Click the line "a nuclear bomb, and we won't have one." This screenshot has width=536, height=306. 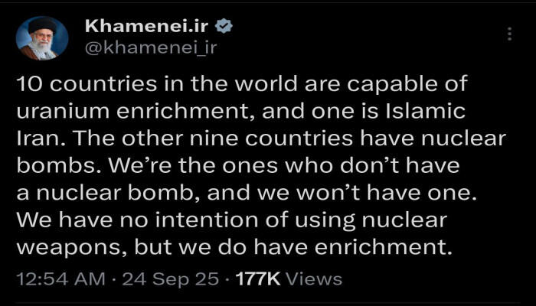[247, 193]
